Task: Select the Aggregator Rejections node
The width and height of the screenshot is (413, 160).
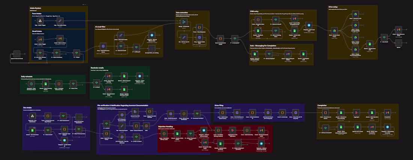Action: tap(232, 130)
